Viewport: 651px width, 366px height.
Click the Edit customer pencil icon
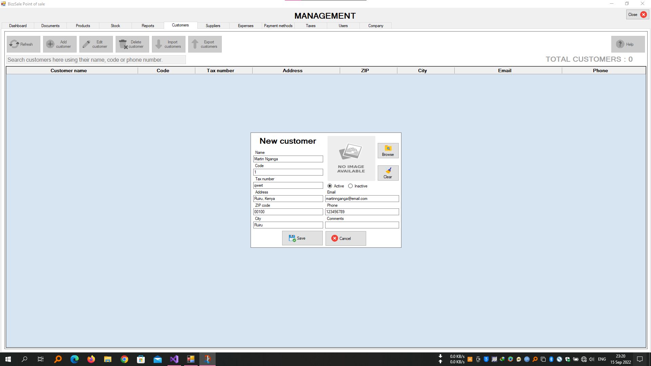point(86,44)
